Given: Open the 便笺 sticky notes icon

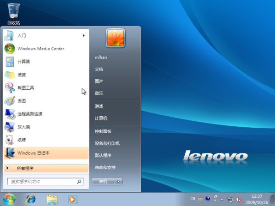Looking at the screenshot, I should point(10,75).
